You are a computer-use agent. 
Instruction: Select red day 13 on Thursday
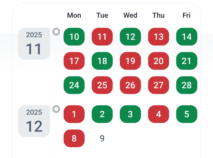[158, 37]
